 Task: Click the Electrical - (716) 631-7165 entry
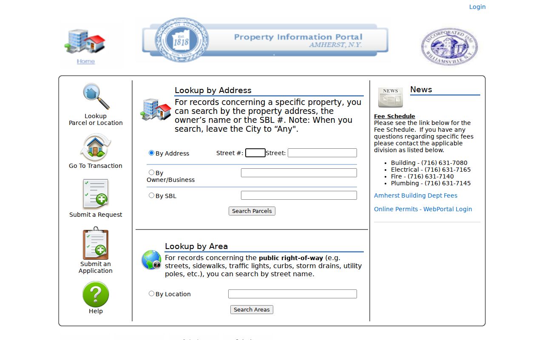431,170
